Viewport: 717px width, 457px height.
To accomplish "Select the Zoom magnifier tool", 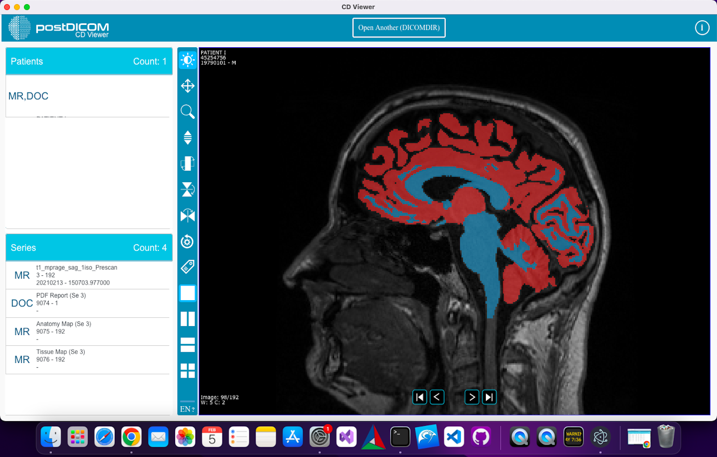I will [187, 112].
